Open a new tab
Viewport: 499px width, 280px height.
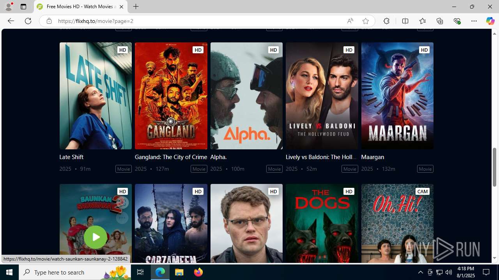pyautogui.click(x=136, y=7)
